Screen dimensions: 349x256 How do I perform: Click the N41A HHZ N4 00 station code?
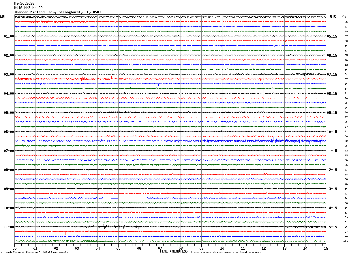[28, 8]
